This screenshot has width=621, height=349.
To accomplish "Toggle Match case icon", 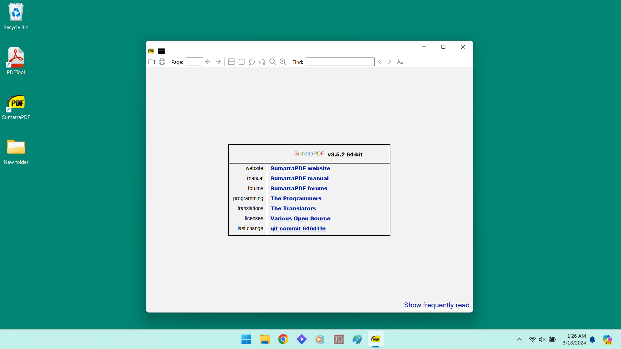I will 400,62.
